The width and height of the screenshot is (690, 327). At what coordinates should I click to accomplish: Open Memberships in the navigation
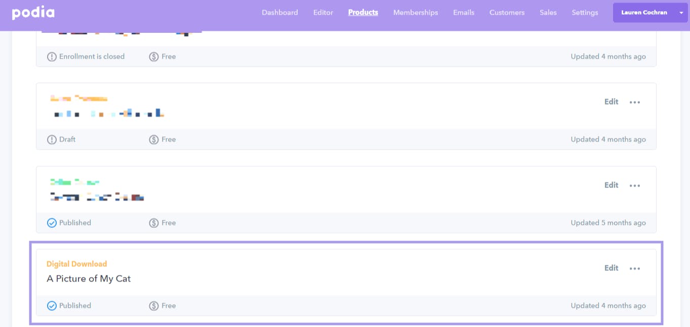tap(416, 13)
